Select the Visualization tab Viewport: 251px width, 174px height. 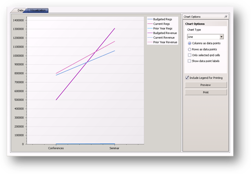[x=38, y=10]
